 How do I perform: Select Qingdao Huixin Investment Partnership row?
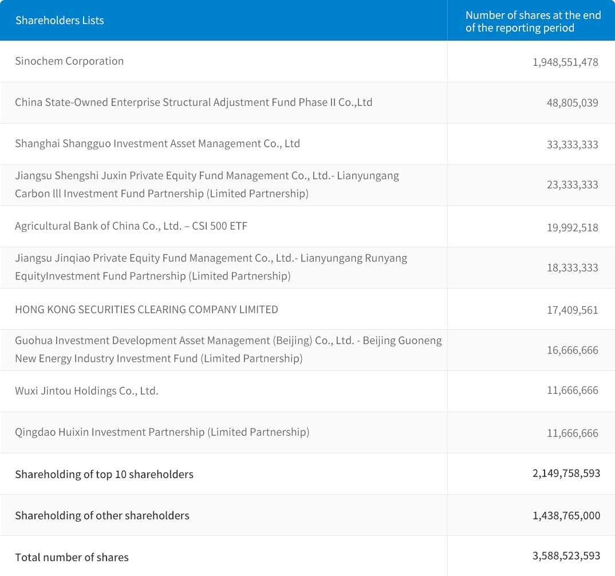162,432
